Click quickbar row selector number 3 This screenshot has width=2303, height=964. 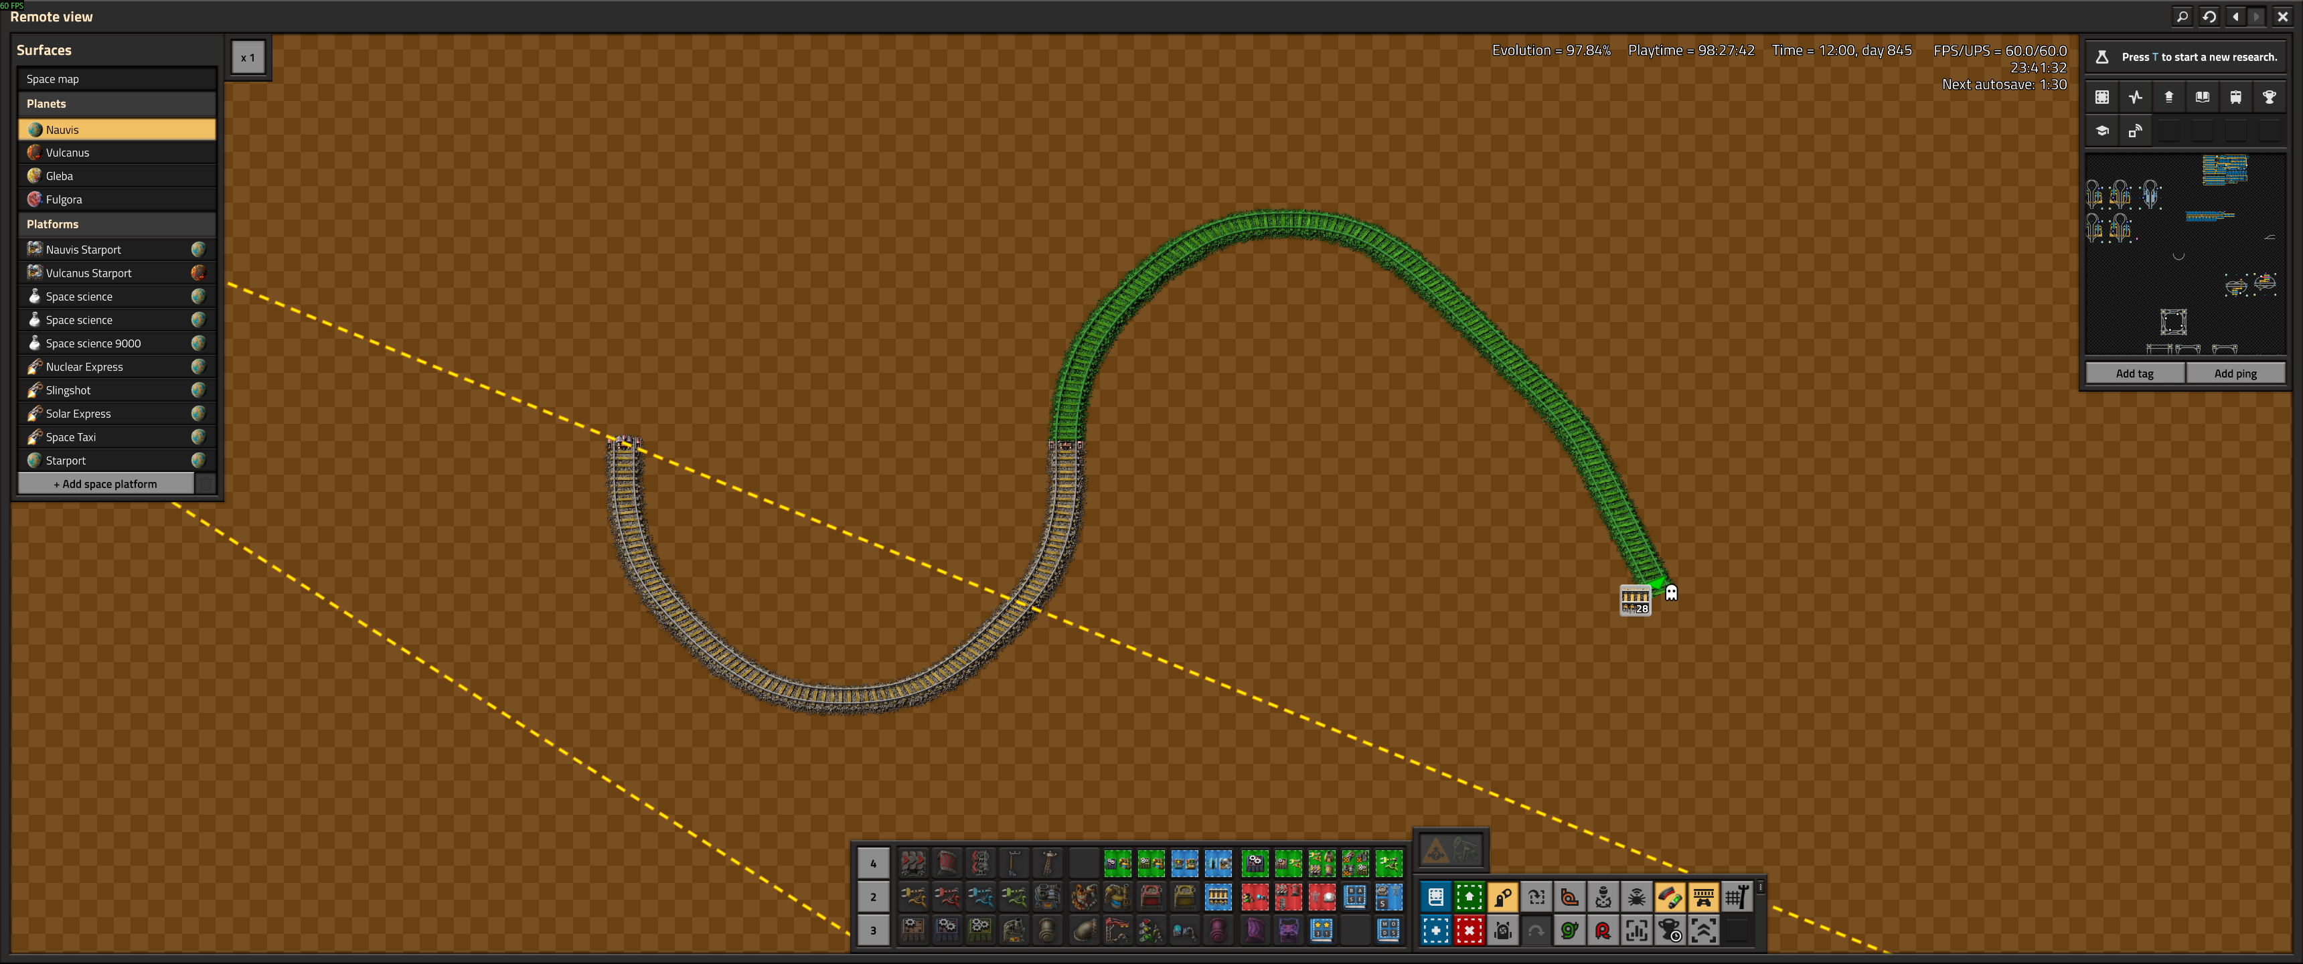[x=874, y=930]
